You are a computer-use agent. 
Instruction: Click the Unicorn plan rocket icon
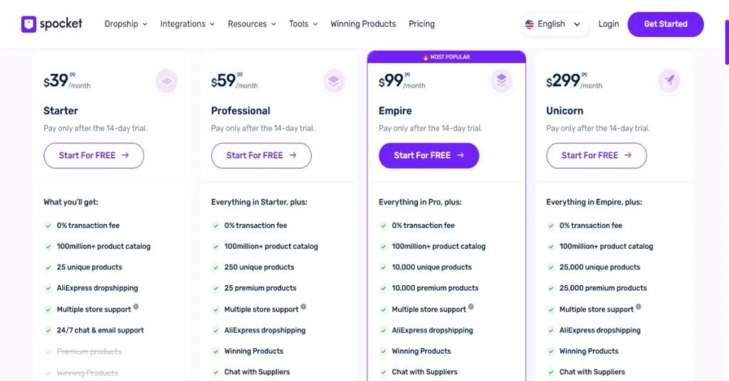tap(669, 81)
